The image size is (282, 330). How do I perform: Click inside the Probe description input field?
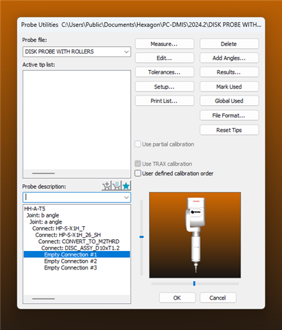pyautogui.click(x=73, y=197)
